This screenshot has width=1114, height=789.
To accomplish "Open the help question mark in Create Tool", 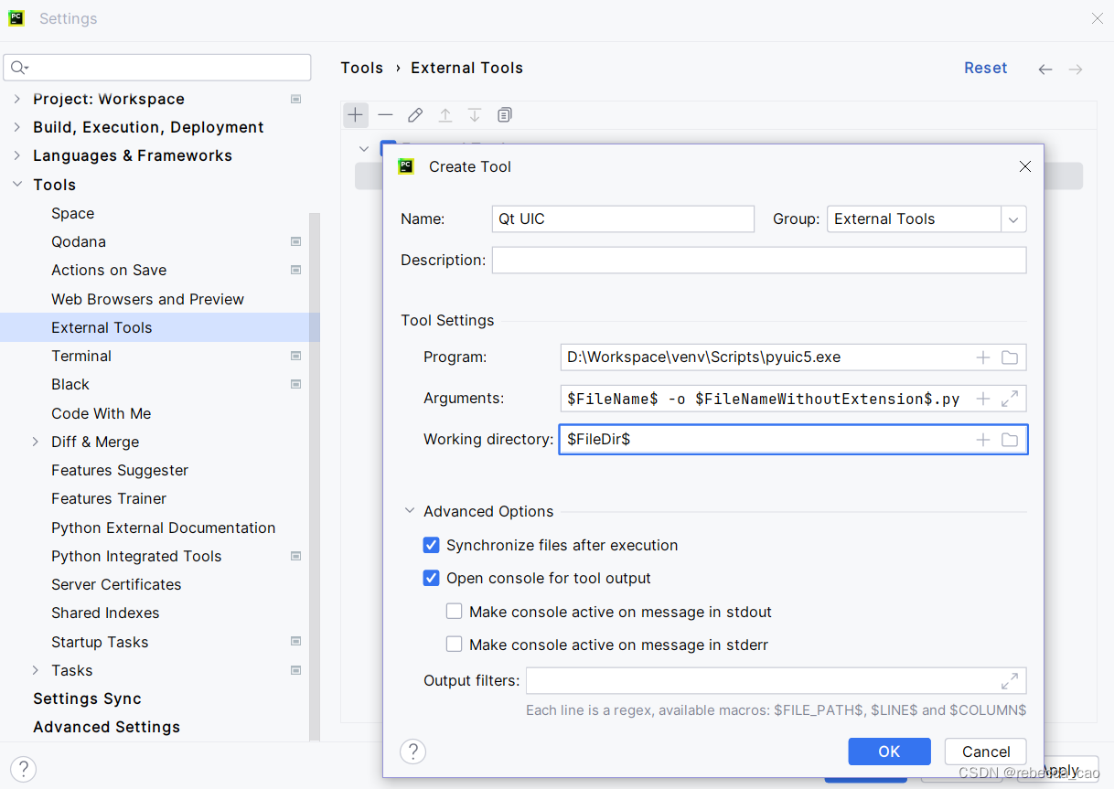I will coord(412,752).
